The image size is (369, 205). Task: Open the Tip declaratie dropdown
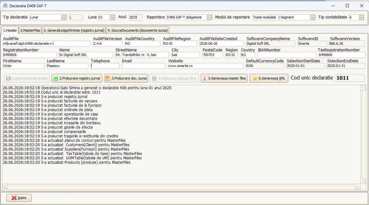[x=64, y=18]
